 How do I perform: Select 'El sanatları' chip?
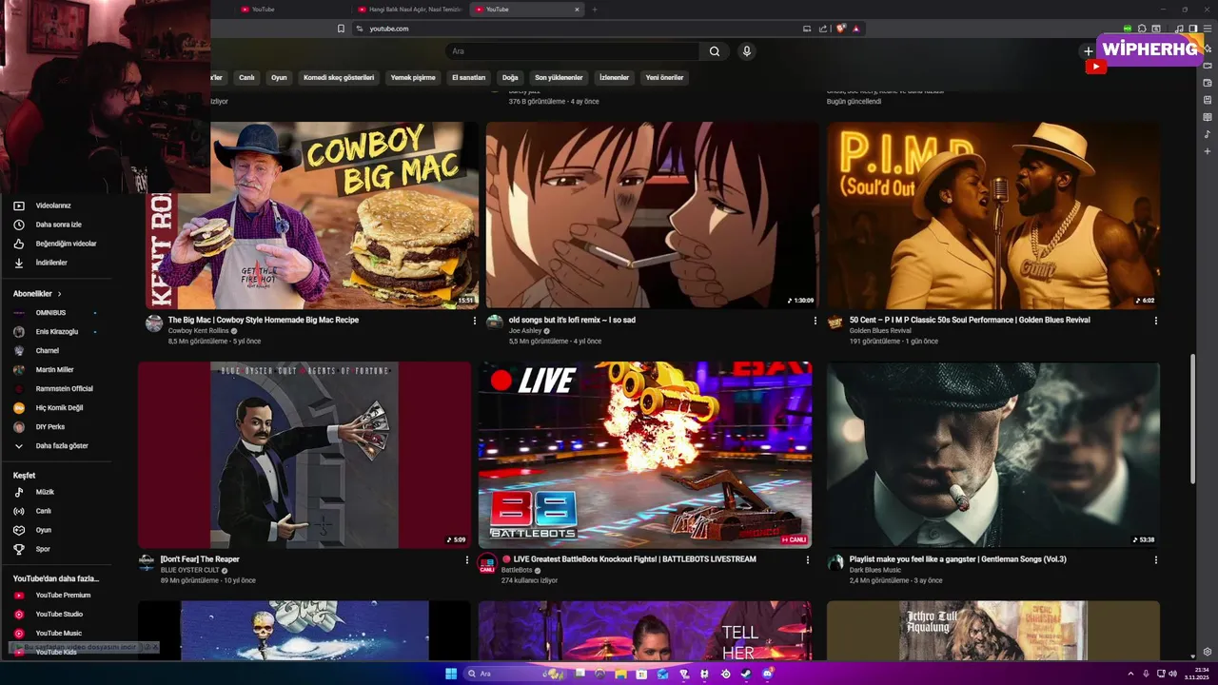[468, 78]
